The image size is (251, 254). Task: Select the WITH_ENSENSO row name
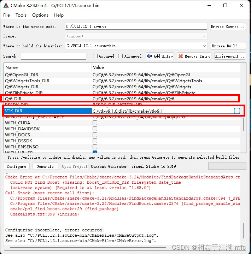(x=22, y=147)
